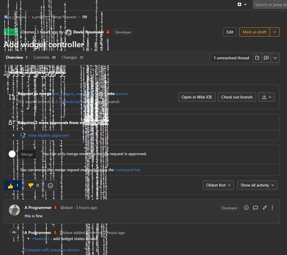Click the 1 unresolved thread indicator
This screenshot has width=287, height=255.
(x=231, y=58)
